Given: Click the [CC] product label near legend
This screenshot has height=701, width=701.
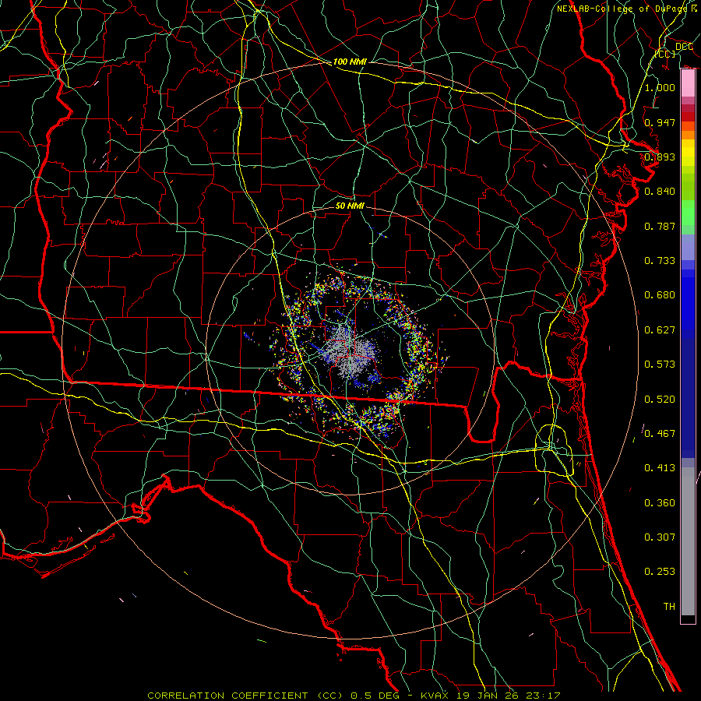Looking at the screenshot, I should tap(664, 55).
